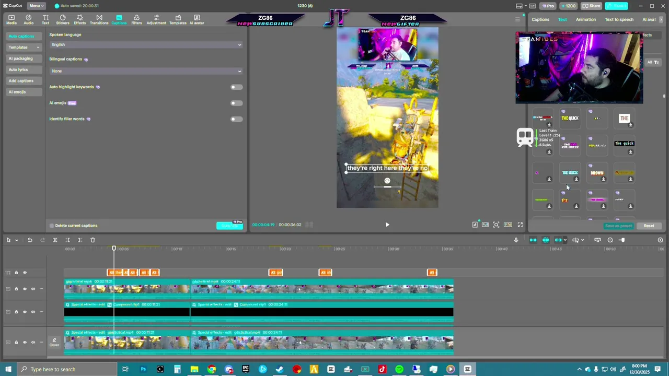Toggle Identify filler words switch
This screenshot has width=669, height=376.
pos(236,119)
